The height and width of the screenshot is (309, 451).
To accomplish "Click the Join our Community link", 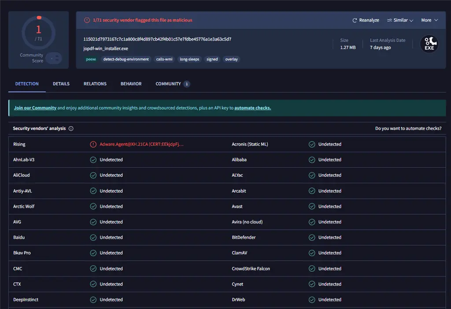I will tap(35, 108).
